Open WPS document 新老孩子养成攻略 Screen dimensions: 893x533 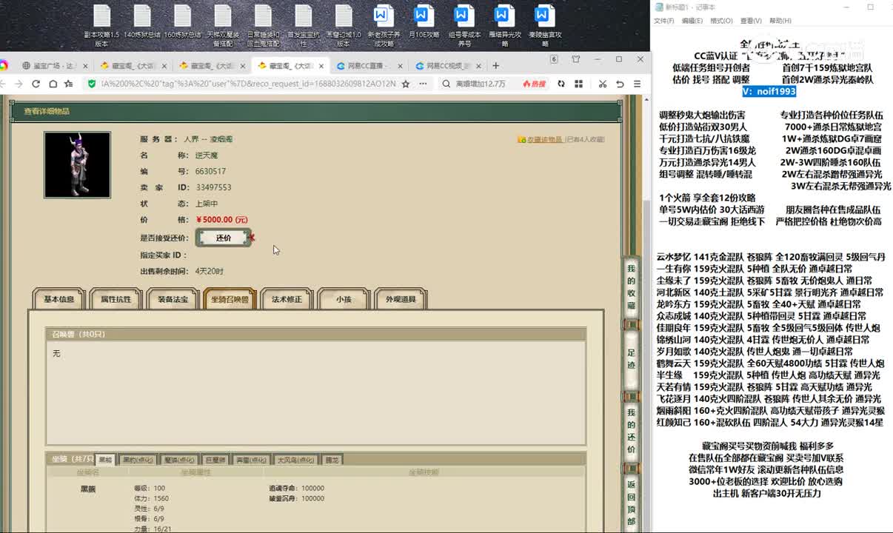pyautogui.click(x=382, y=26)
